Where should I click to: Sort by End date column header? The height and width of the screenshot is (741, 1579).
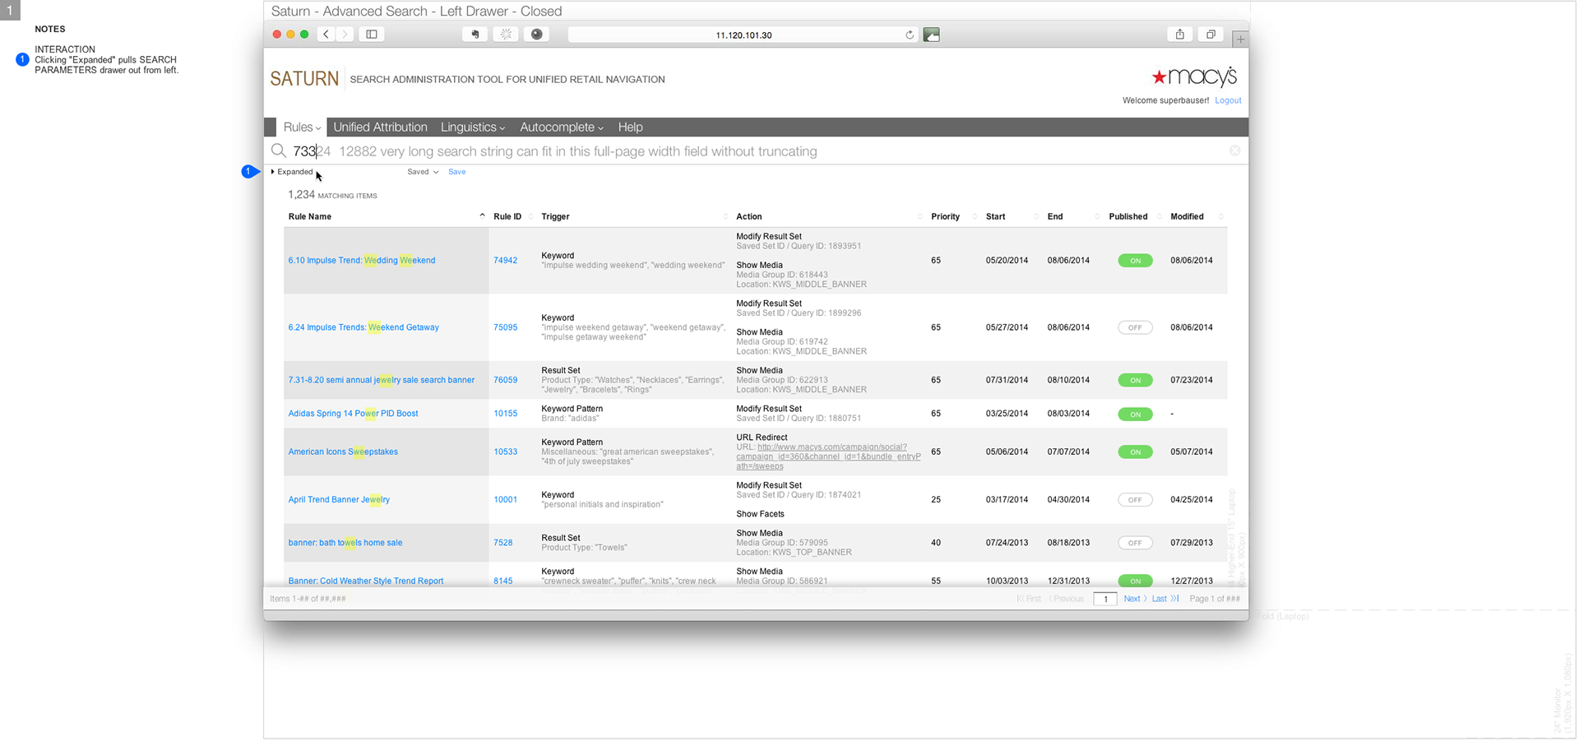tap(1055, 216)
